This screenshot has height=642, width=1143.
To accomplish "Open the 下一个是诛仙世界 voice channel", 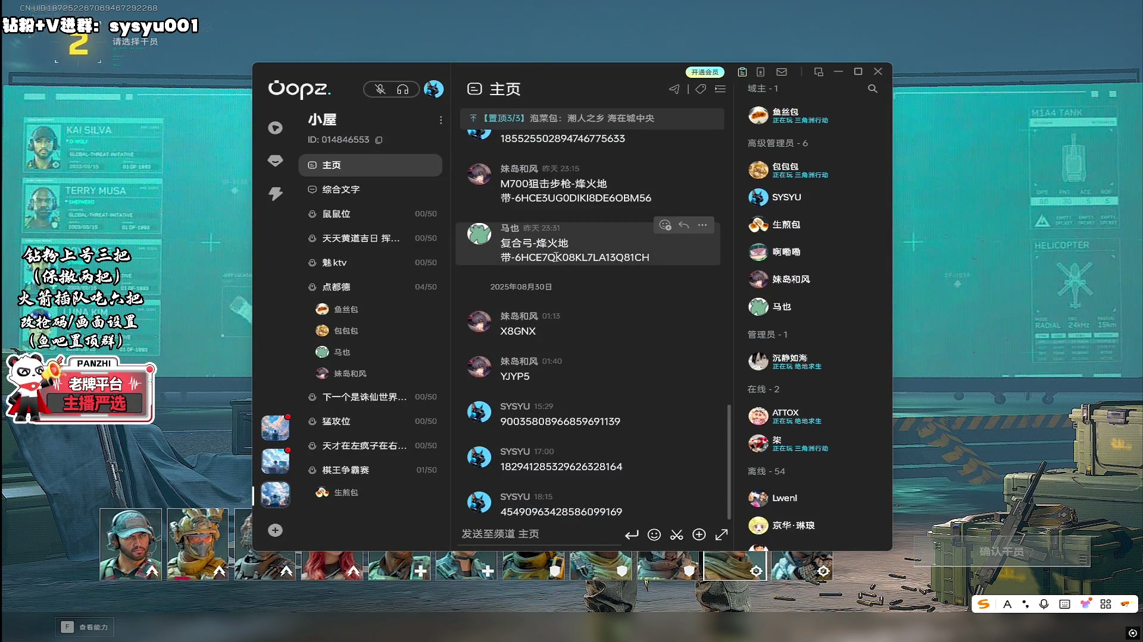I will coord(370,397).
